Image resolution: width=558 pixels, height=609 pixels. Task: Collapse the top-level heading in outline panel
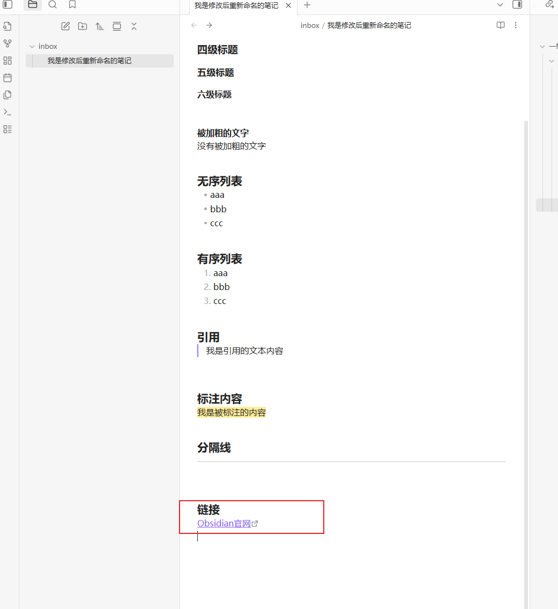click(542, 47)
